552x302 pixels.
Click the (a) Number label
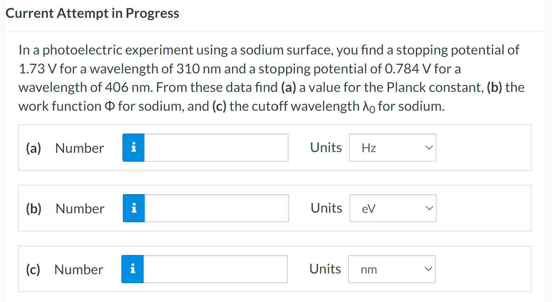(x=79, y=148)
